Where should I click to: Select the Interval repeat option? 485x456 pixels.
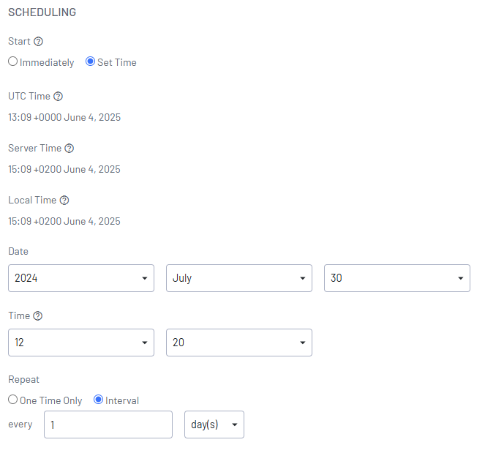[x=99, y=400]
